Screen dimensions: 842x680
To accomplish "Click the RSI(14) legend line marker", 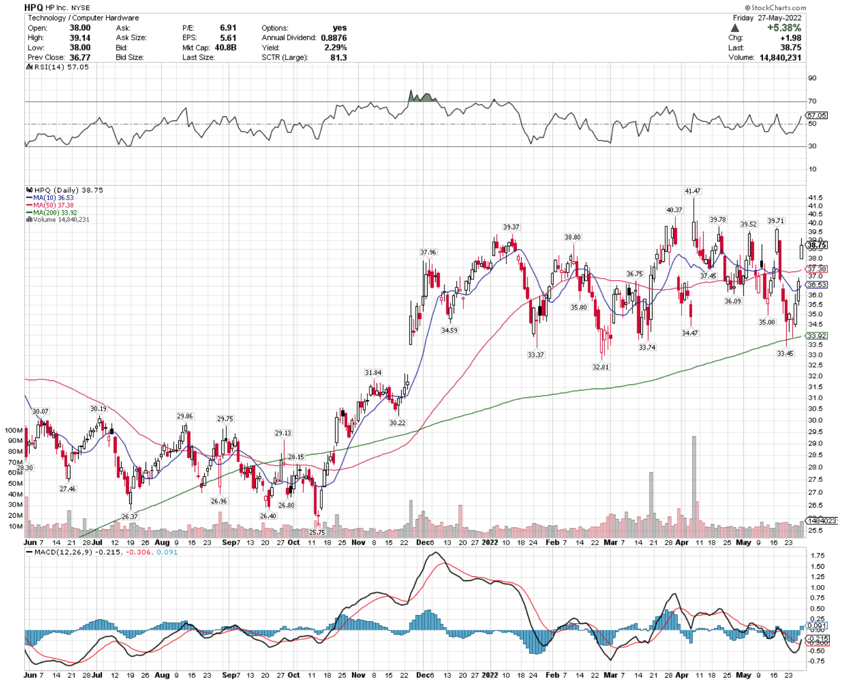I will [30, 67].
